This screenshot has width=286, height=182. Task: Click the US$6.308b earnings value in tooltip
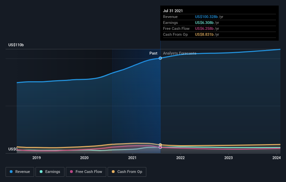click(x=204, y=23)
